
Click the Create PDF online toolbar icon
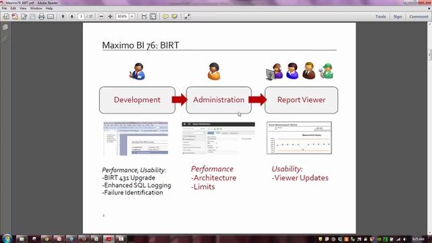[x=5, y=16]
